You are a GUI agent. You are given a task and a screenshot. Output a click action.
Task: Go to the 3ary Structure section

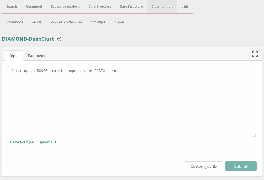tap(131, 6)
